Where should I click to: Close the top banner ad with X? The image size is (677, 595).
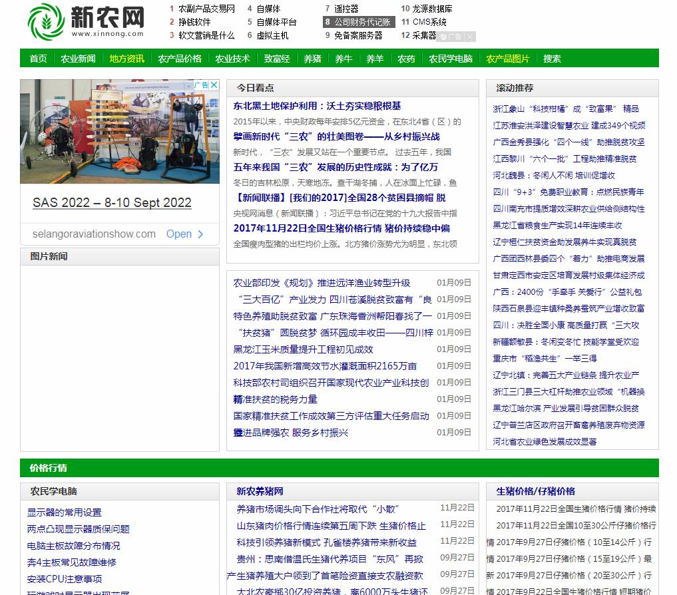tap(470, 37)
